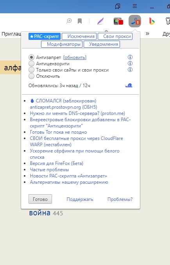This screenshot has width=170, height=265.
Task: Click the Готово button
Action: pos(40,199)
